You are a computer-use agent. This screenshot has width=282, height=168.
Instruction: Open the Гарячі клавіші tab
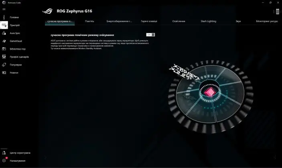click(149, 21)
